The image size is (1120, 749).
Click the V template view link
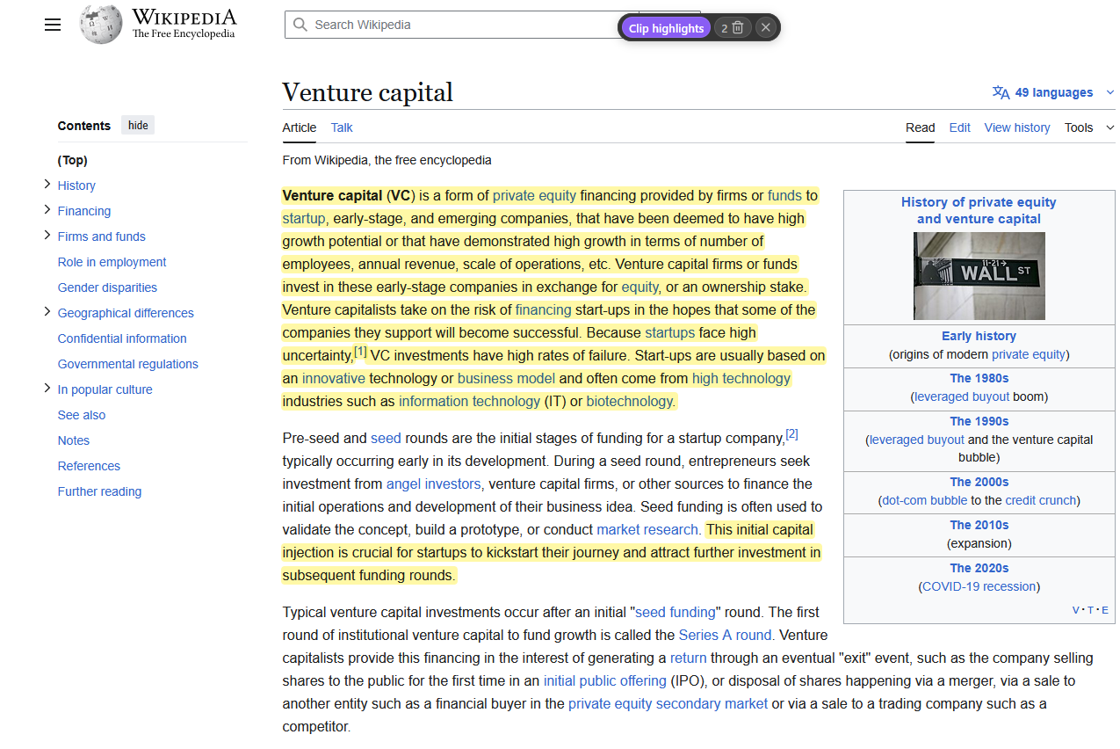click(1076, 610)
